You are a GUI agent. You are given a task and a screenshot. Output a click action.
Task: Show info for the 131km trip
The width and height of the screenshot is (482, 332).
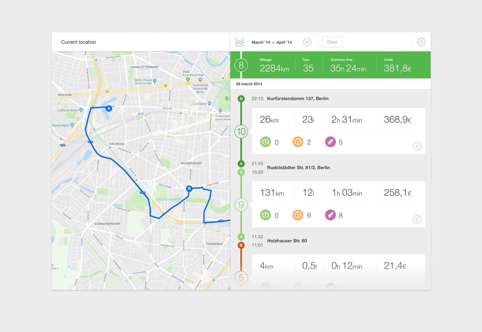click(x=417, y=219)
